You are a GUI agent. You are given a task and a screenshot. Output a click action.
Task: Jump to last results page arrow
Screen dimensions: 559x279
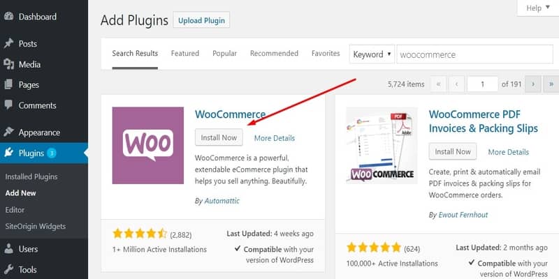551,84
